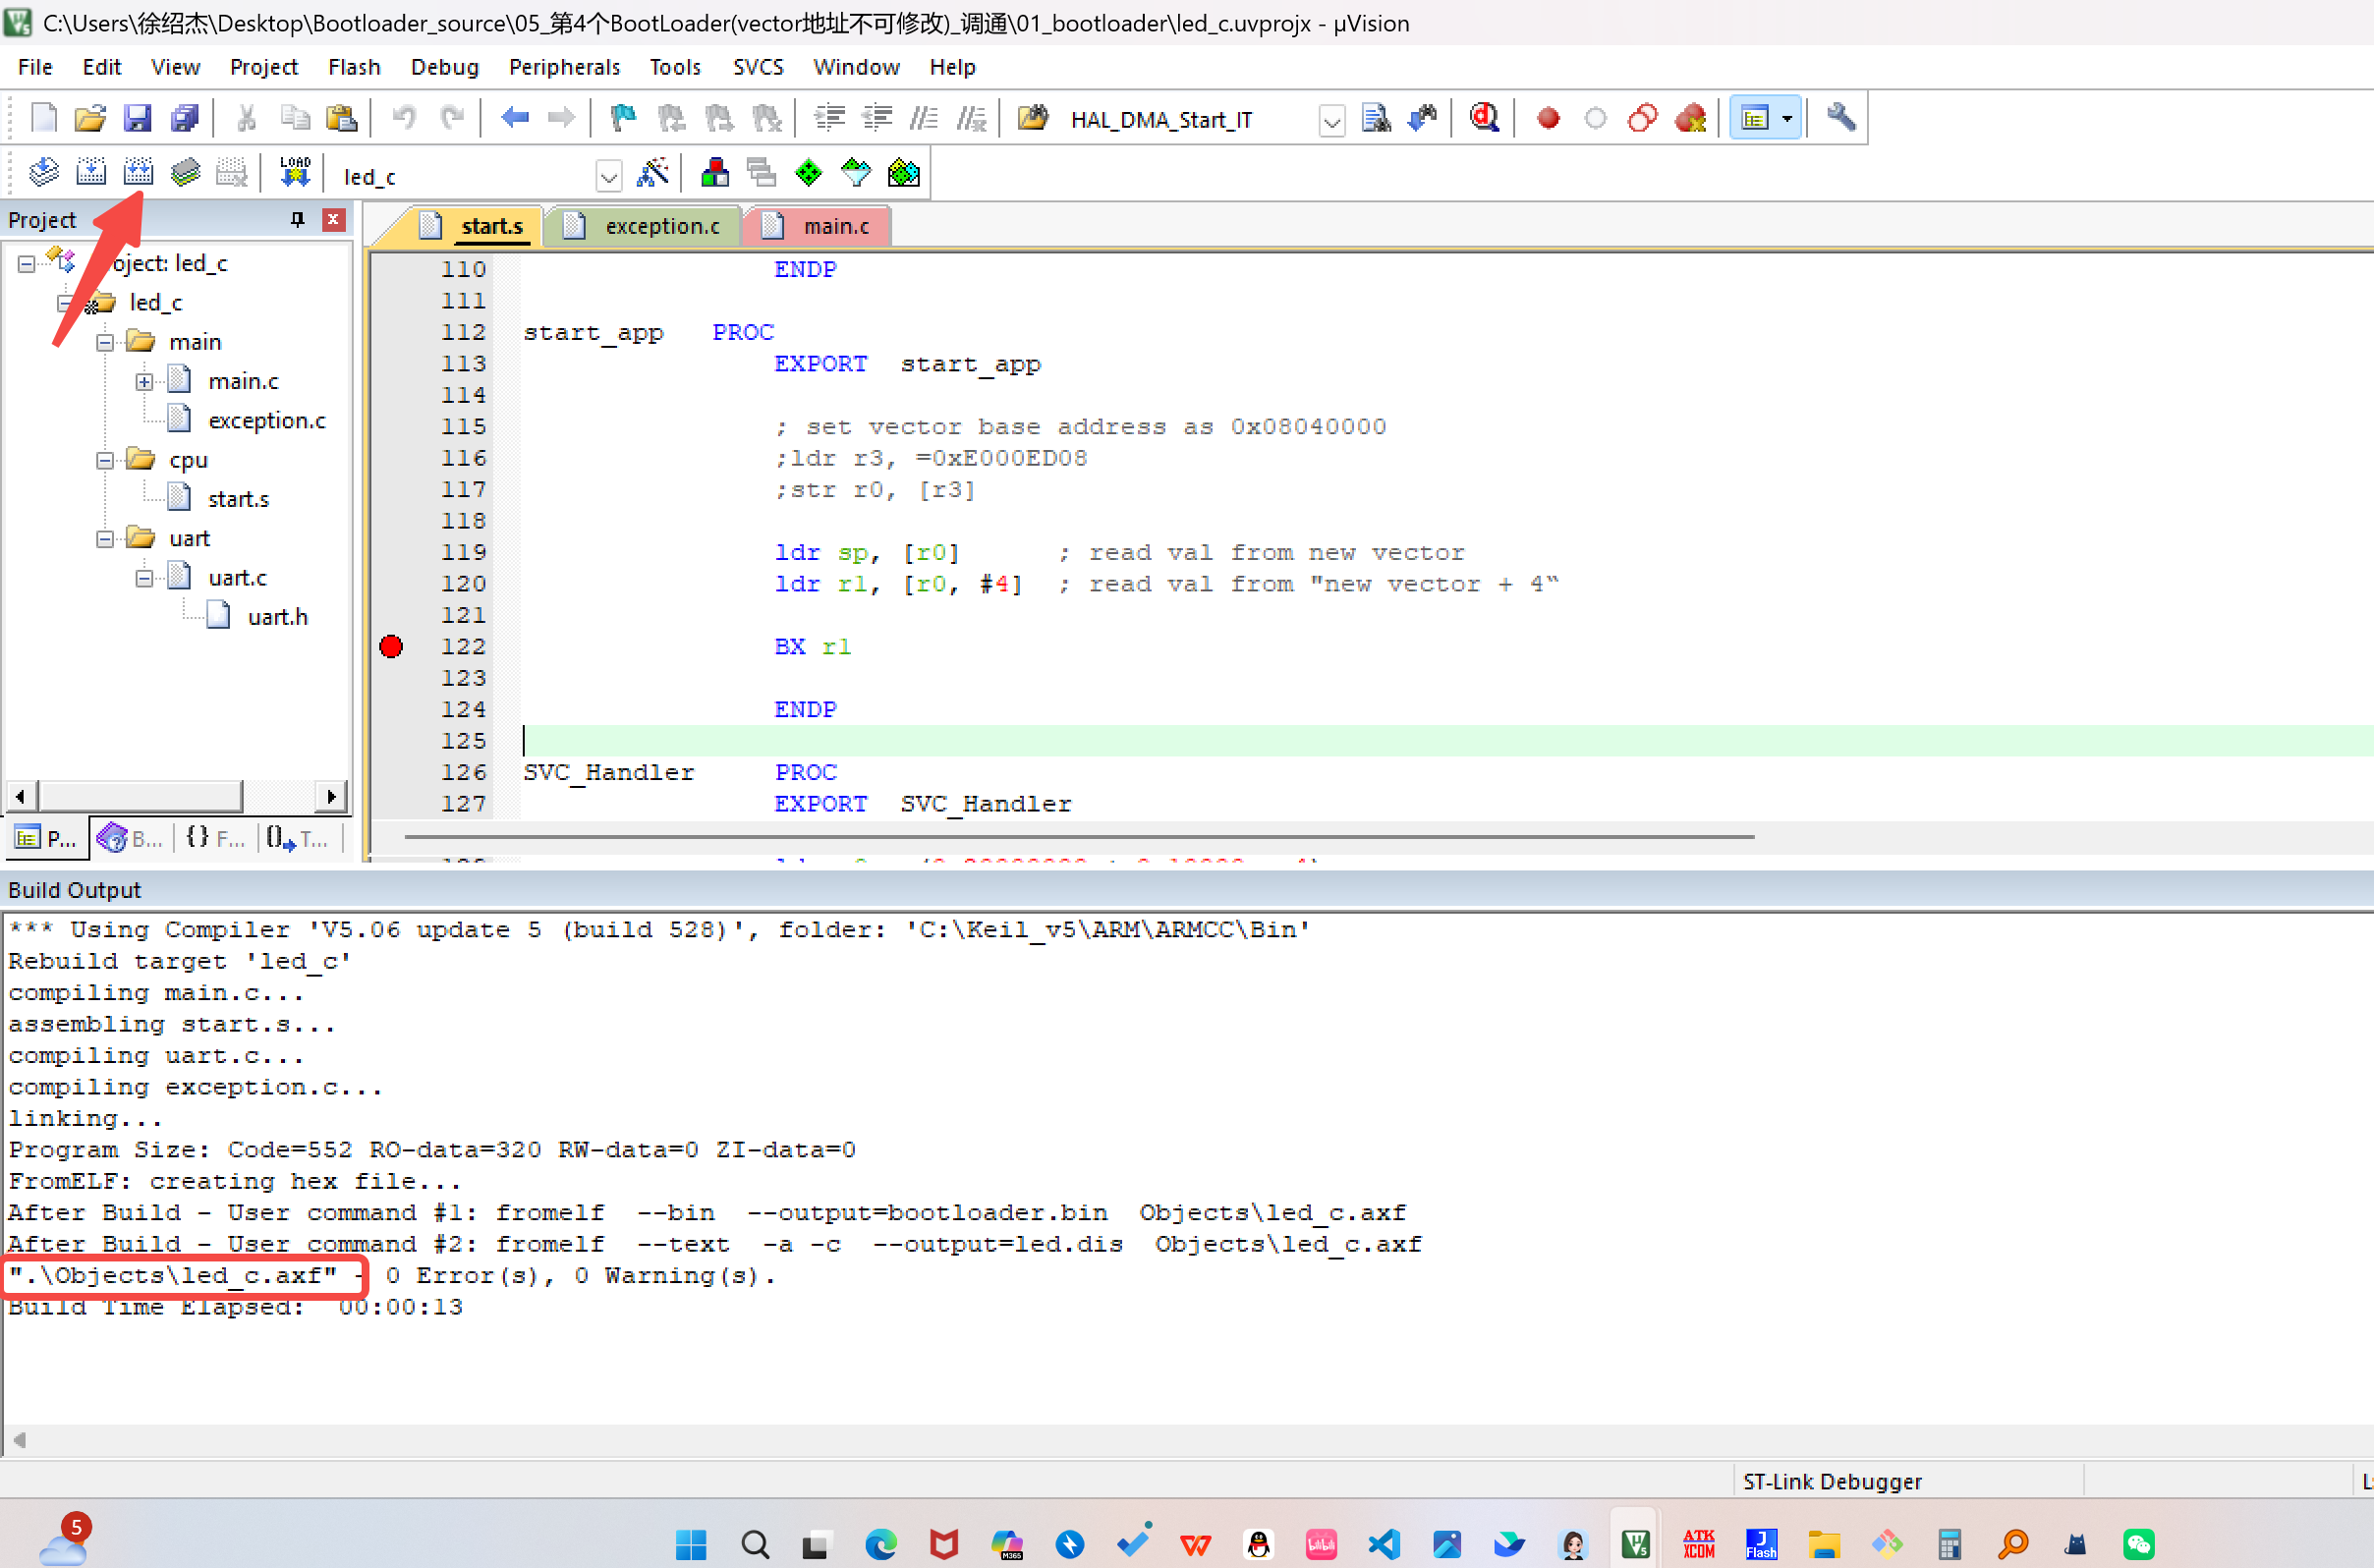Screen dimensions: 2374x1568
Task: Toggle Enable/Disable breakpoint hollow circle icon
Action: point(1595,119)
